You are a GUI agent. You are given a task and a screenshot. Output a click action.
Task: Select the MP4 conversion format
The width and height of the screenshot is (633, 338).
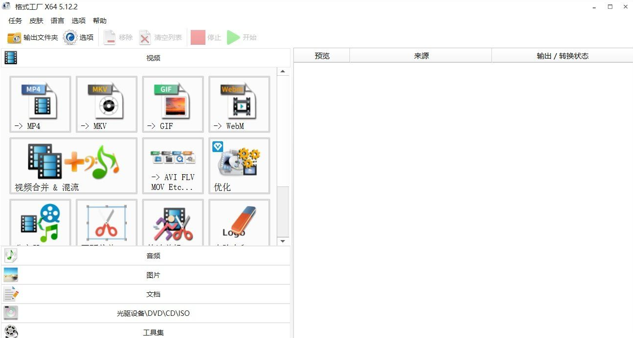40,104
